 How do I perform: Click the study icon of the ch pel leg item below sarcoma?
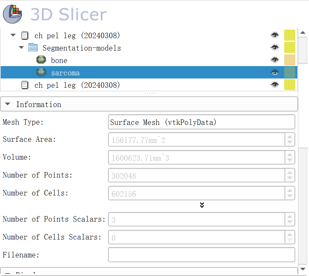[x=25, y=85]
